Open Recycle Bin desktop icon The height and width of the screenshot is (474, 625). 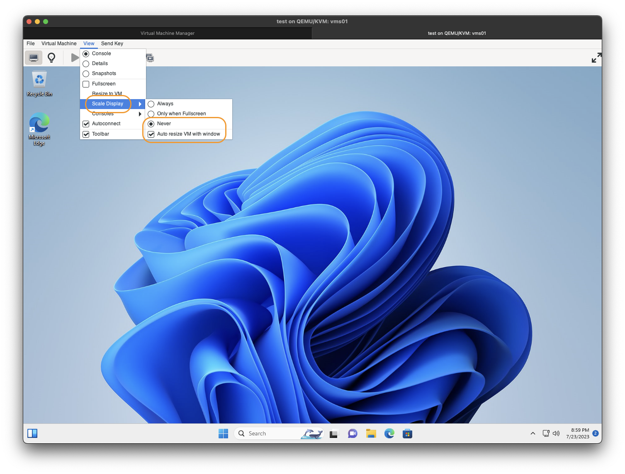pos(39,83)
